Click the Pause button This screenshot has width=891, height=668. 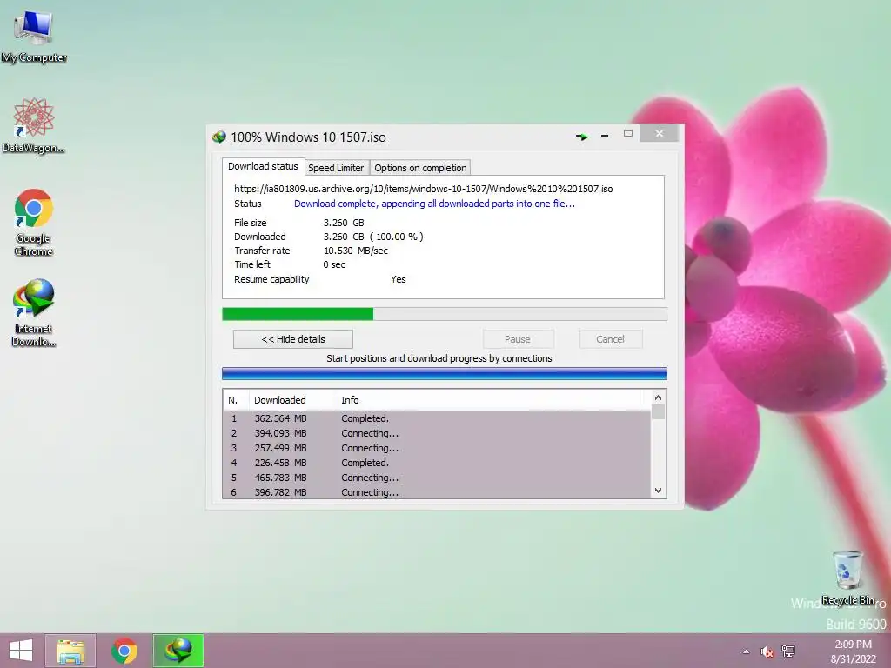tap(518, 339)
